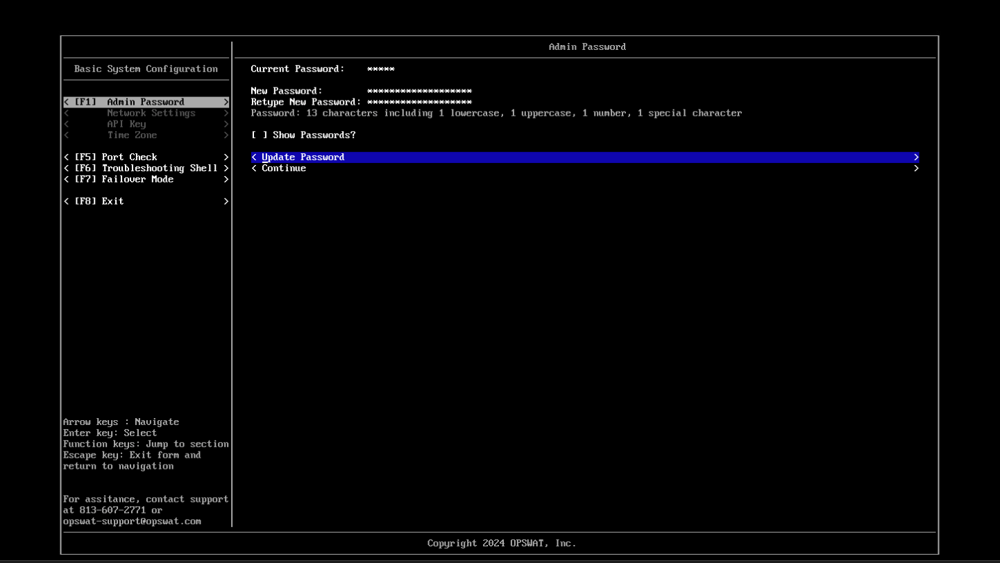Click into the Current Password field
1000x563 pixels.
381,69
